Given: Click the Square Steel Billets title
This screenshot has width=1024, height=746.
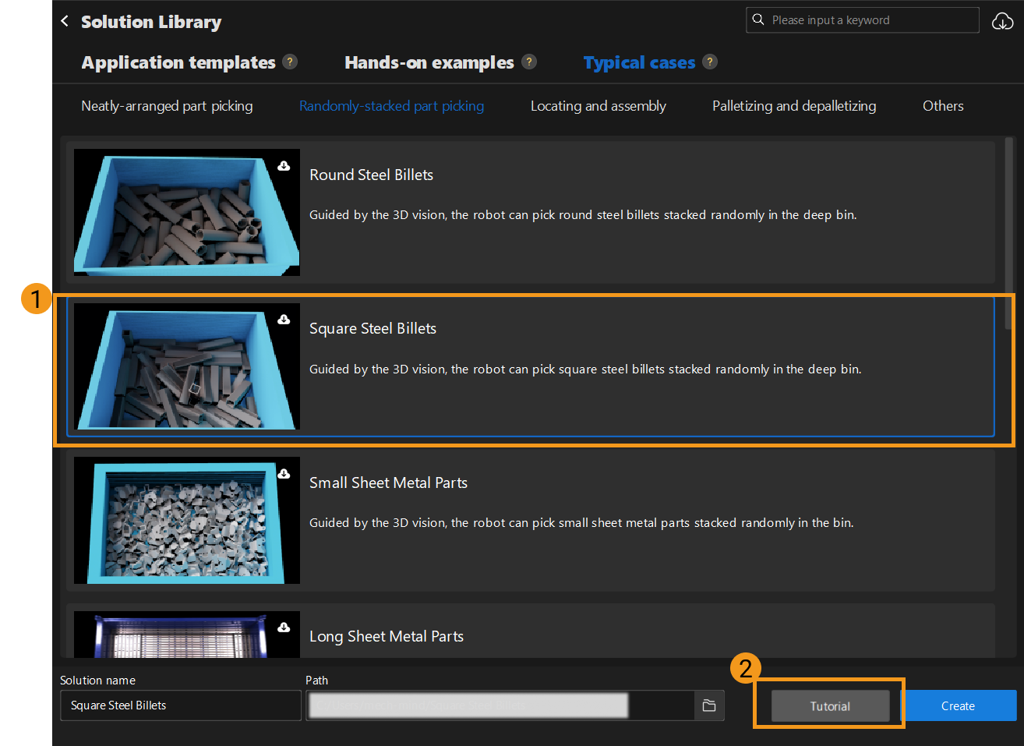Looking at the screenshot, I should pos(373,328).
